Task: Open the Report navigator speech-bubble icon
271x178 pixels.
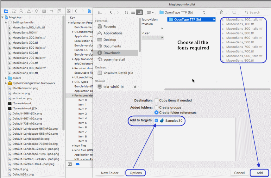Action: (59, 11)
